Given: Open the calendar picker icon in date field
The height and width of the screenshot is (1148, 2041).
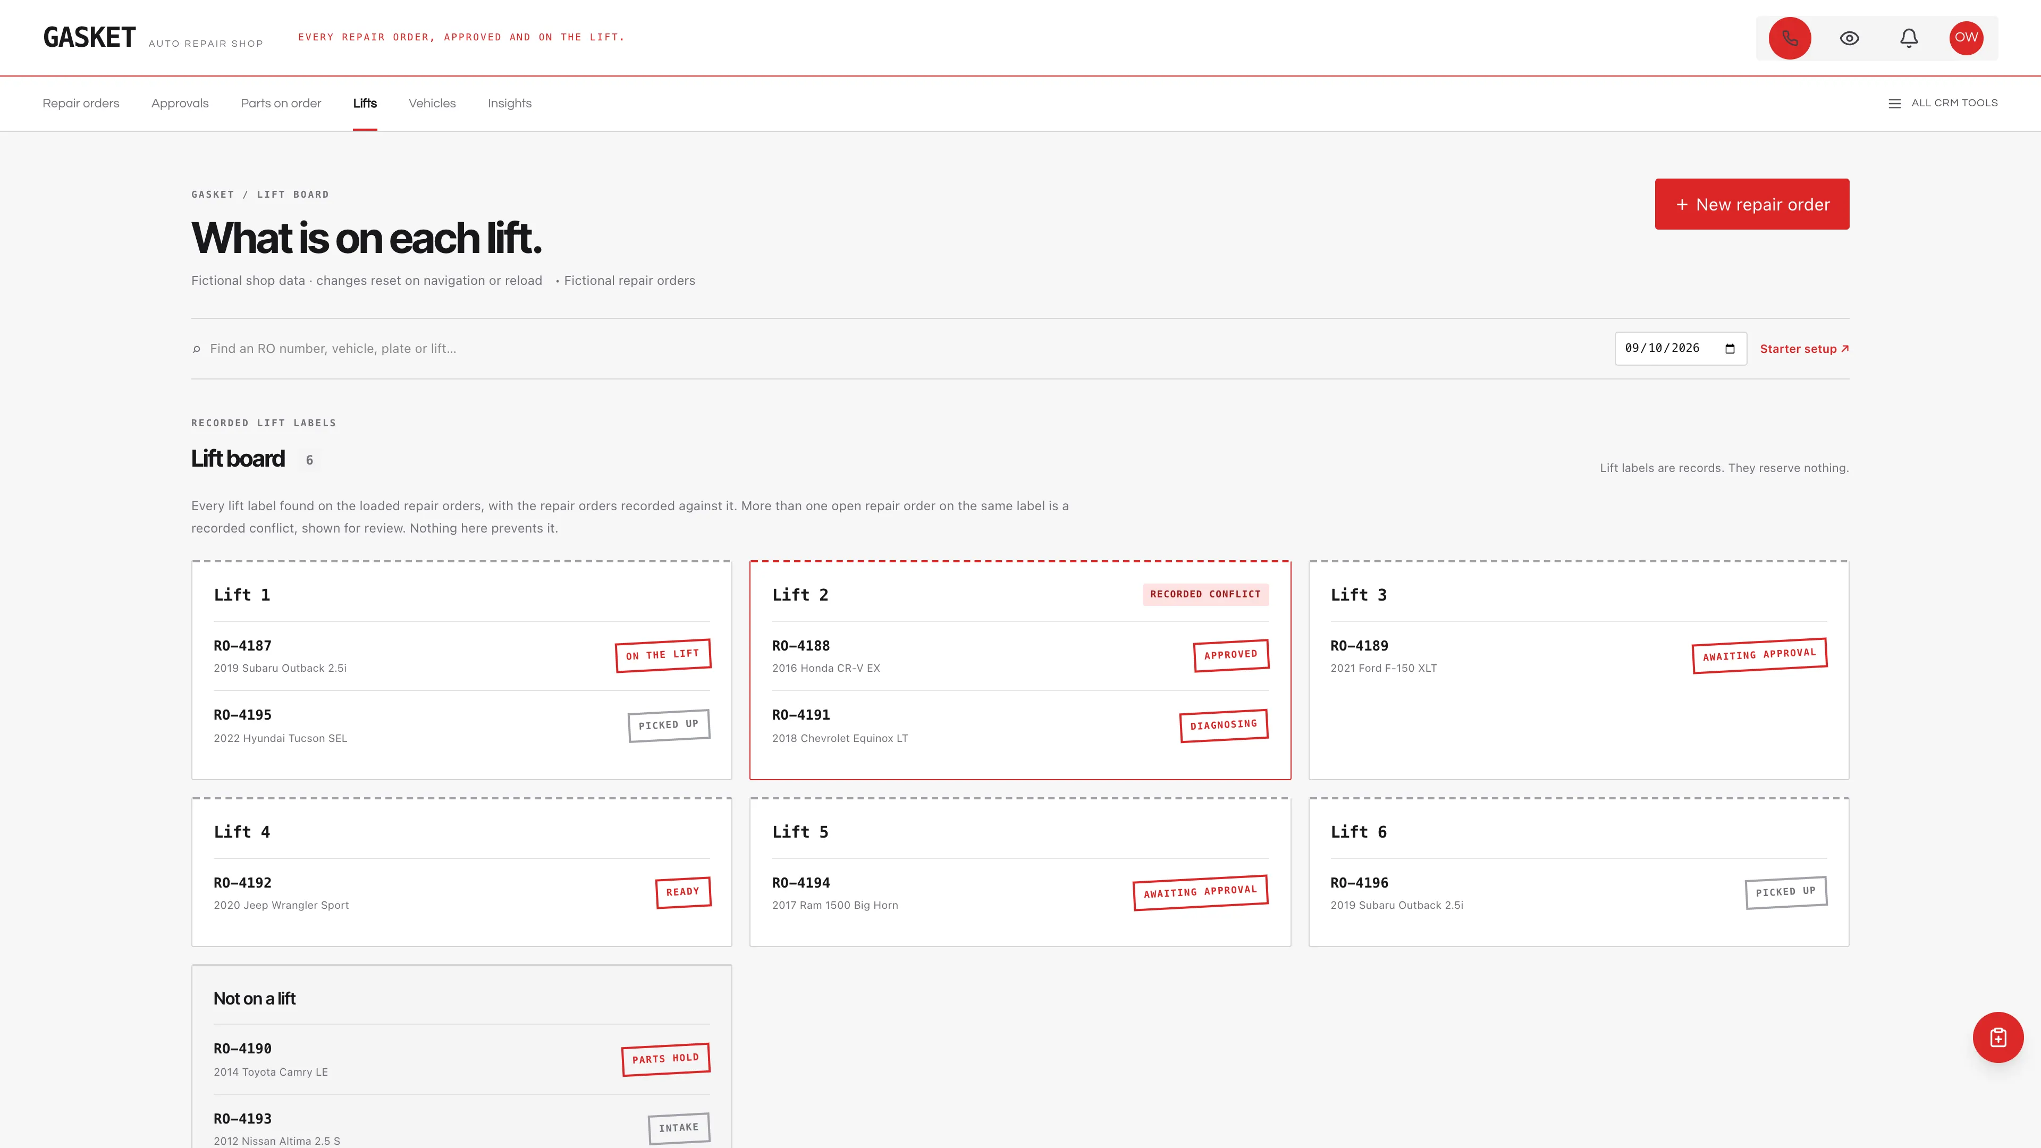Looking at the screenshot, I should pos(1730,349).
